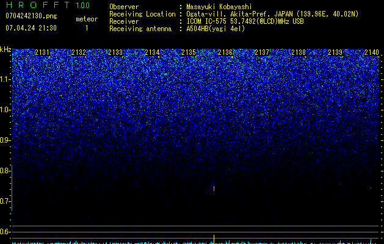Click the 2133 time marker
Viewport: 384px width, 244px height.
(x=115, y=52)
